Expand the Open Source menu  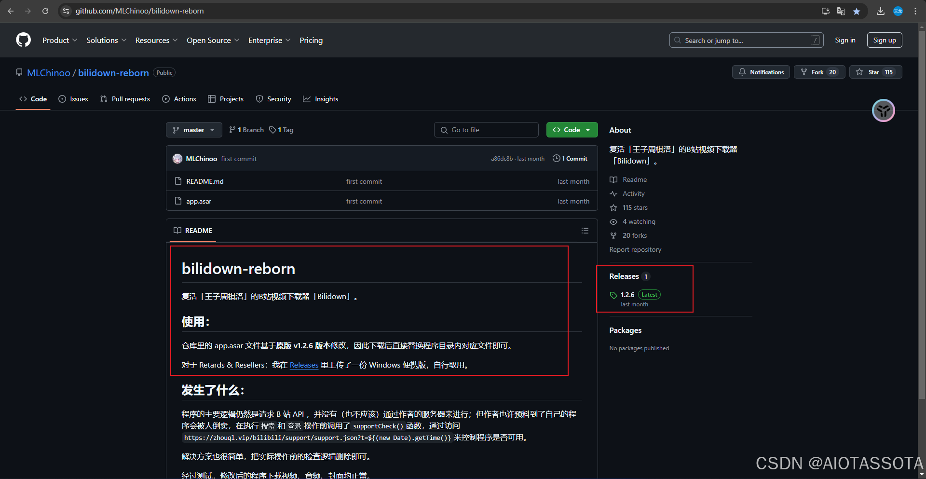(213, 40)
